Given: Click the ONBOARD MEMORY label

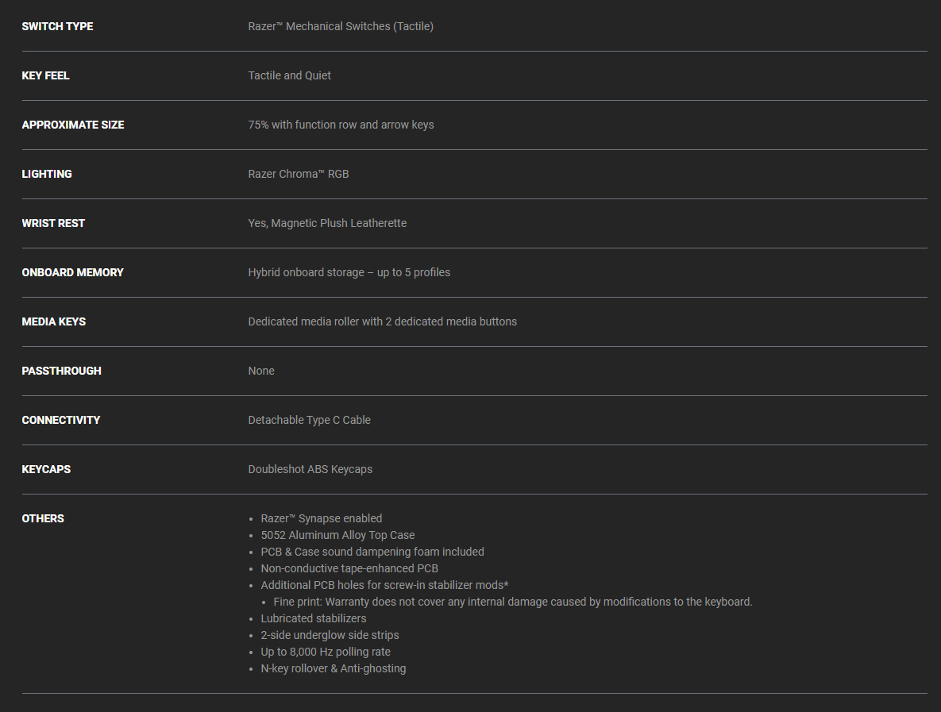Looking at the screenshot, I should tap(72, 272).
